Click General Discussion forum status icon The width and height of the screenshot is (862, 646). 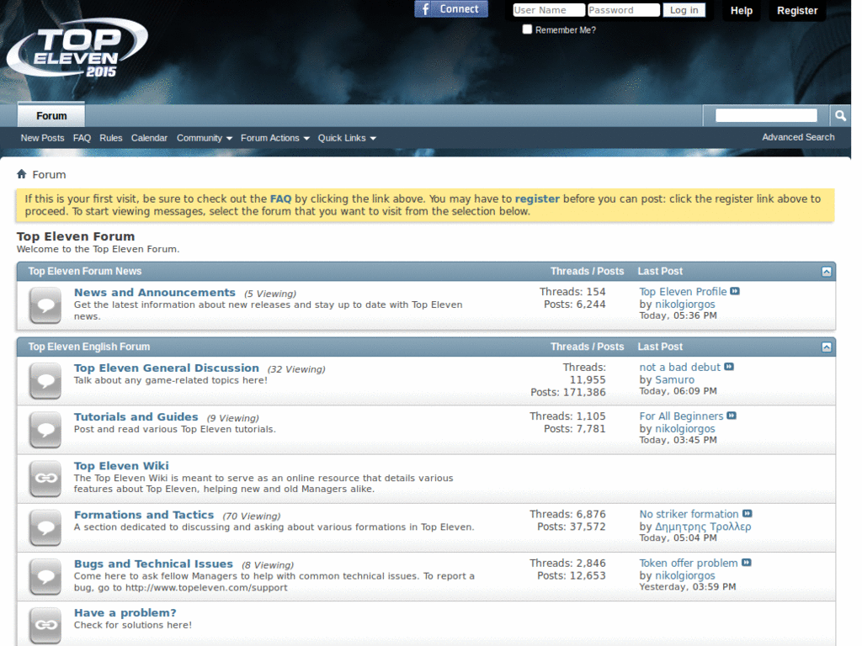[x=45, y=381]
